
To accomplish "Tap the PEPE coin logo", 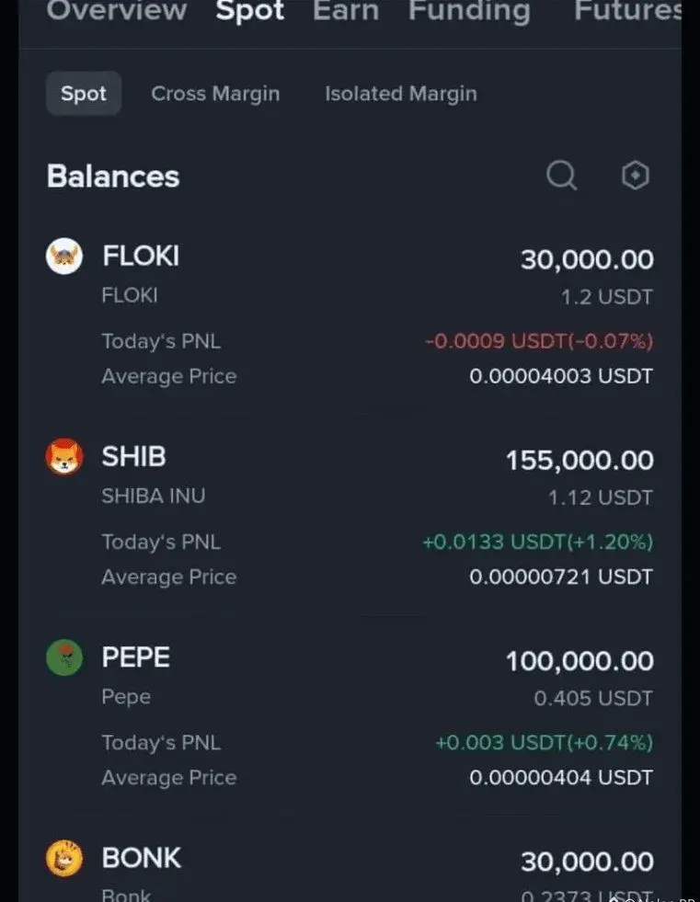I will 64,657.
